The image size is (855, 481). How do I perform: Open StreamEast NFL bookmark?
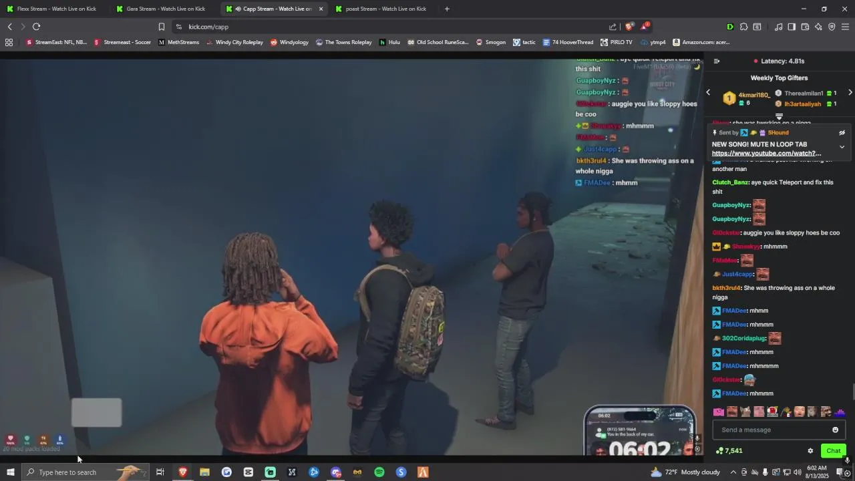pyautogui.click(x=56, y=42)
